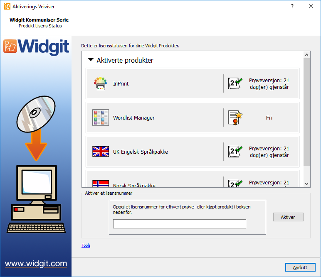Image resolution: width=321 pixels, height=277 pixels.
Task: Click the help question mark button
Action: 292,6
